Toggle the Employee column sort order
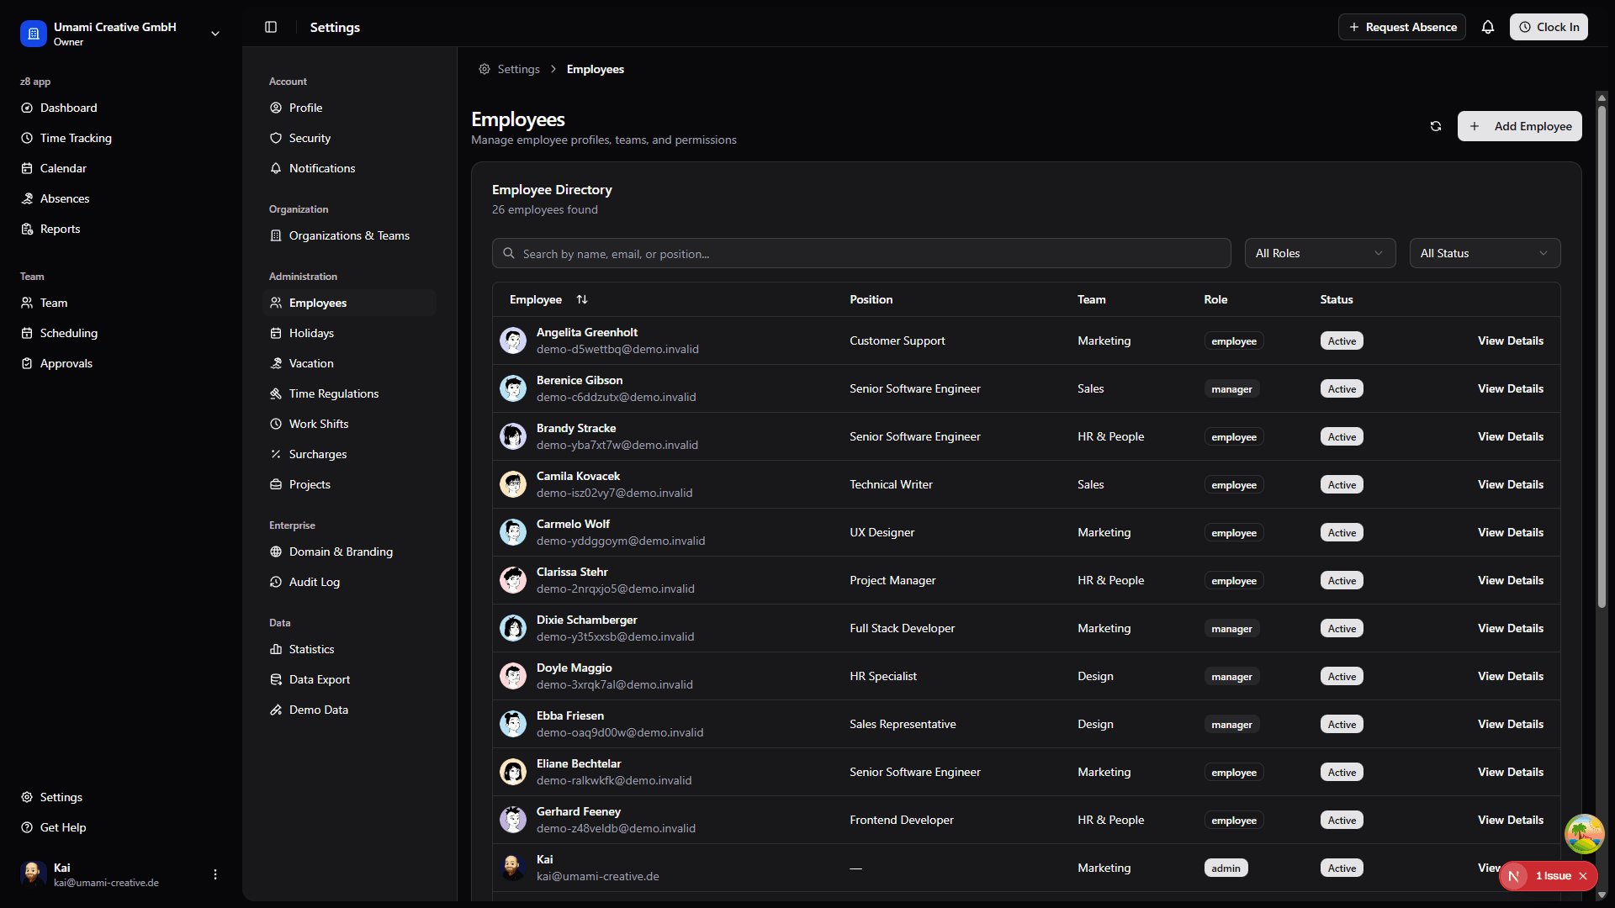 pyautogui.click(x=582, y=299)
